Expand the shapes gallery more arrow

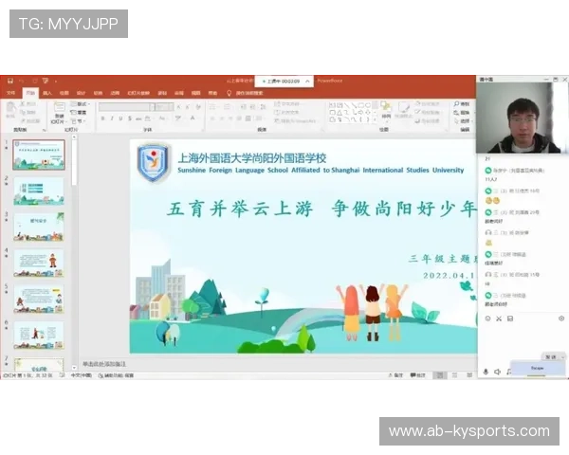(376, 119)
